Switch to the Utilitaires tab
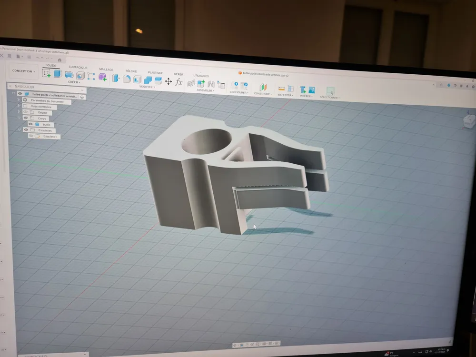This screenshot has width=476, height=357. [x=201, y=76]
